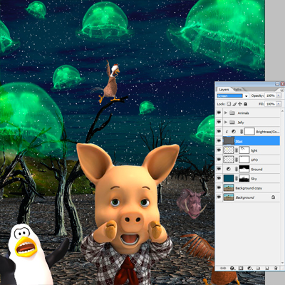Screen dimensions: 285x285
Task: Click the light layer mask thumbnail
Action: [x=244, y=150]
